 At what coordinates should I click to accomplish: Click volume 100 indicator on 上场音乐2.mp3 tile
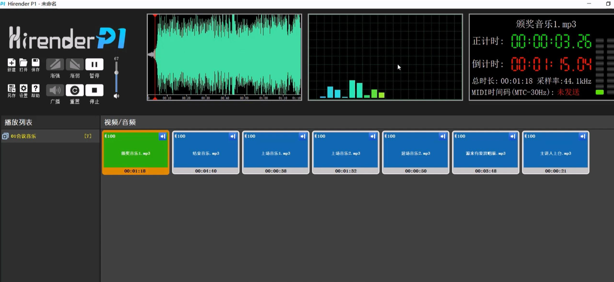pyautogui.click(x=320, y=136)
